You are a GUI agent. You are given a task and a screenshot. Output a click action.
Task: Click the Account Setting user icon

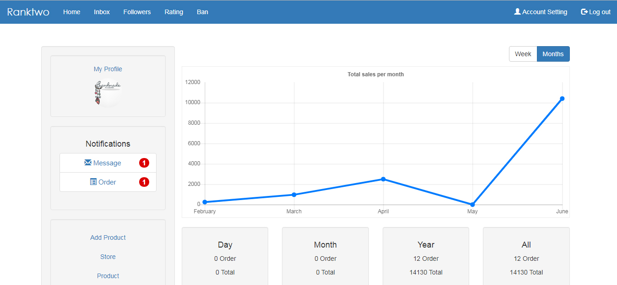pyautogui.click(x=517, y=12)
